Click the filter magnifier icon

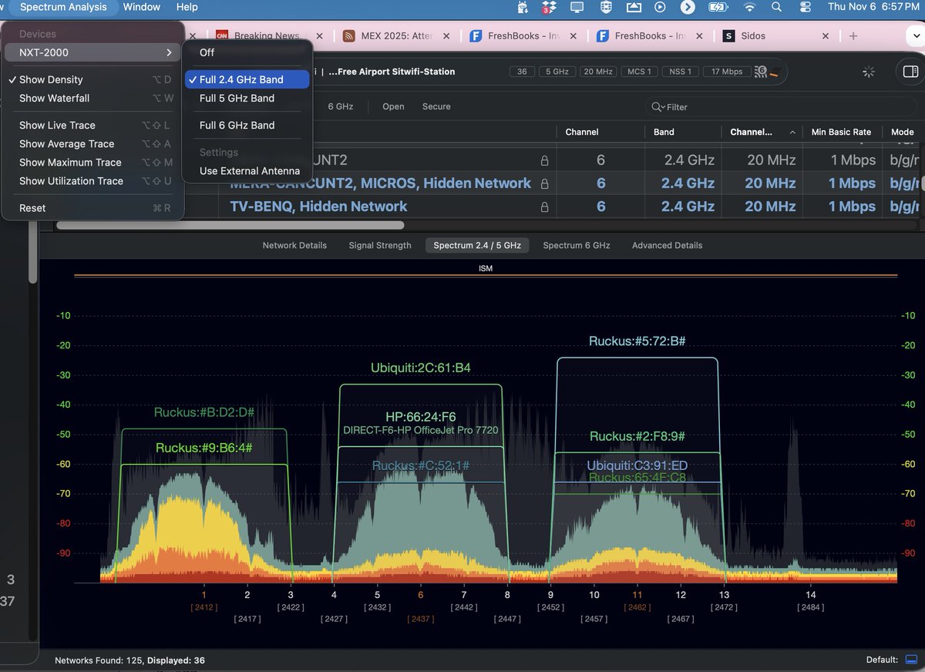658,107
